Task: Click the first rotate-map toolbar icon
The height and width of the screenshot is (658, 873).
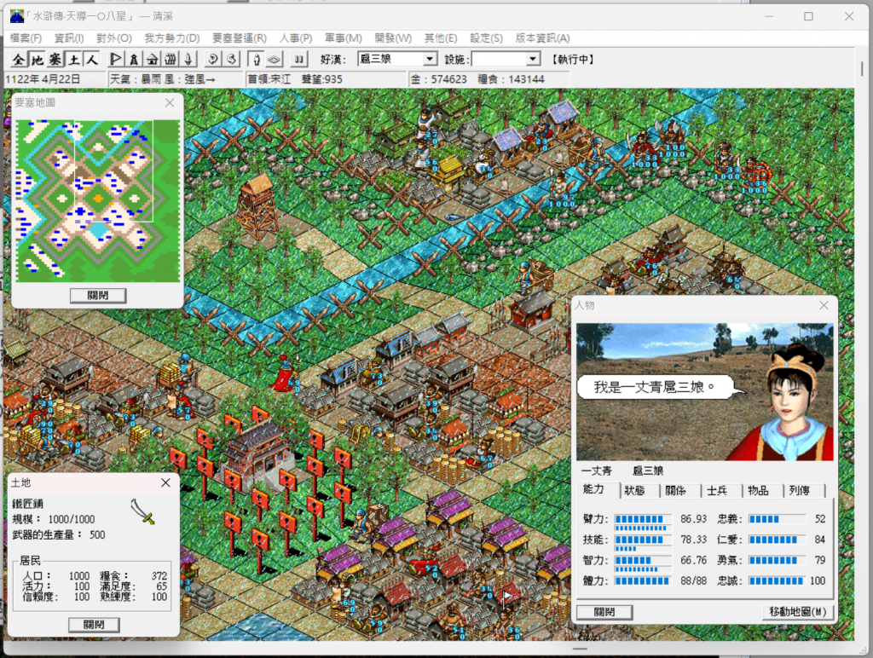Action: coord(213,59)
